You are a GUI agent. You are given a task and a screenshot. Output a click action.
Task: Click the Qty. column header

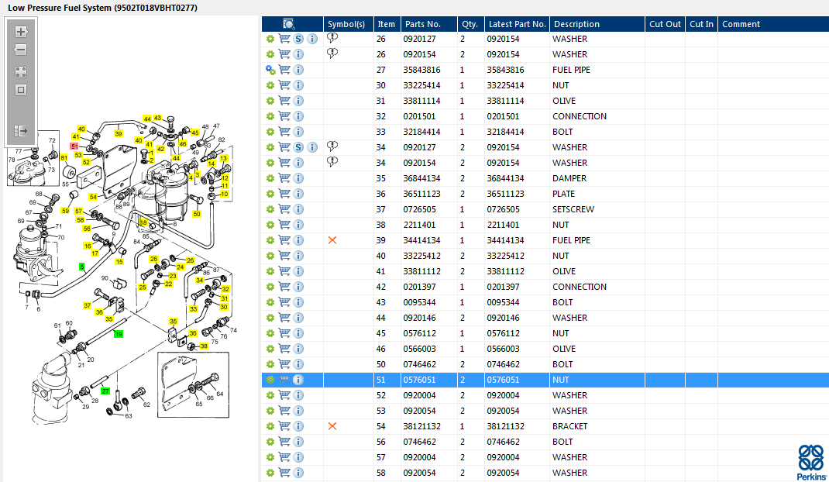470,24
